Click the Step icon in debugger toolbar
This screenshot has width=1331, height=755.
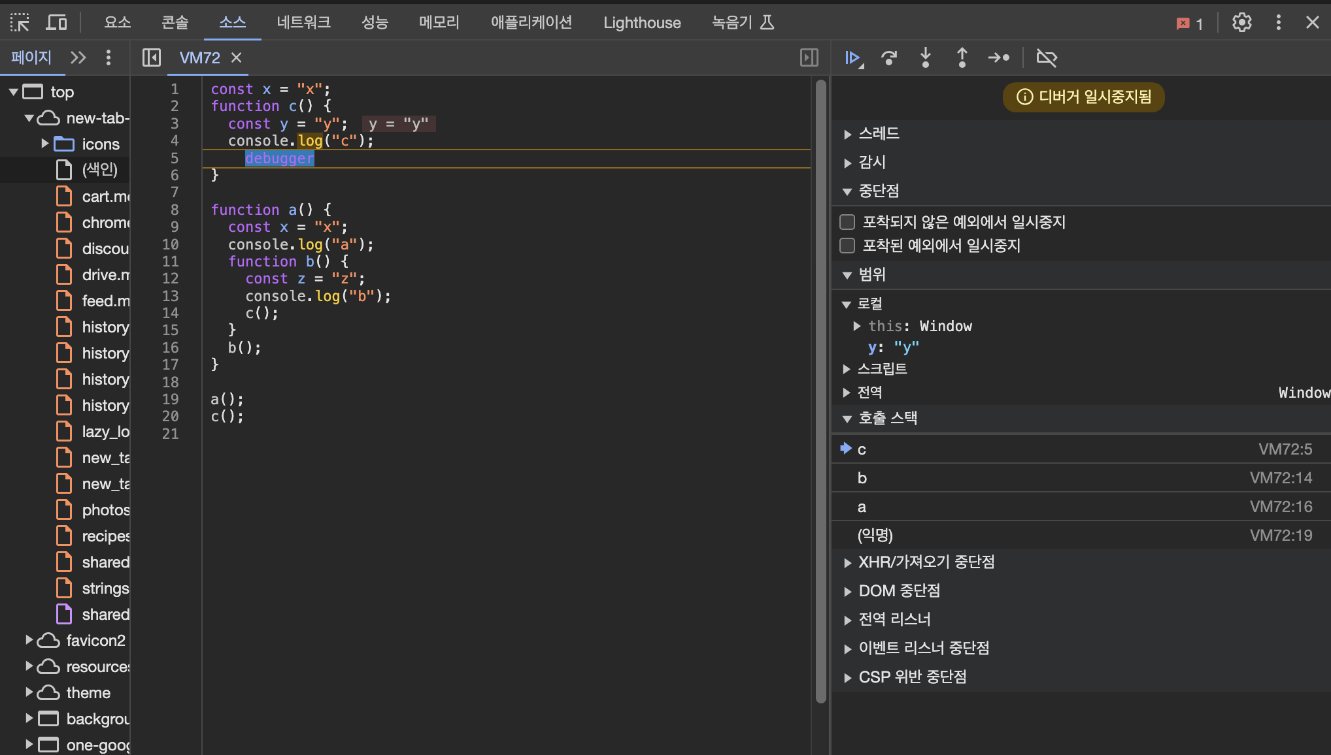tap(999, 58)
